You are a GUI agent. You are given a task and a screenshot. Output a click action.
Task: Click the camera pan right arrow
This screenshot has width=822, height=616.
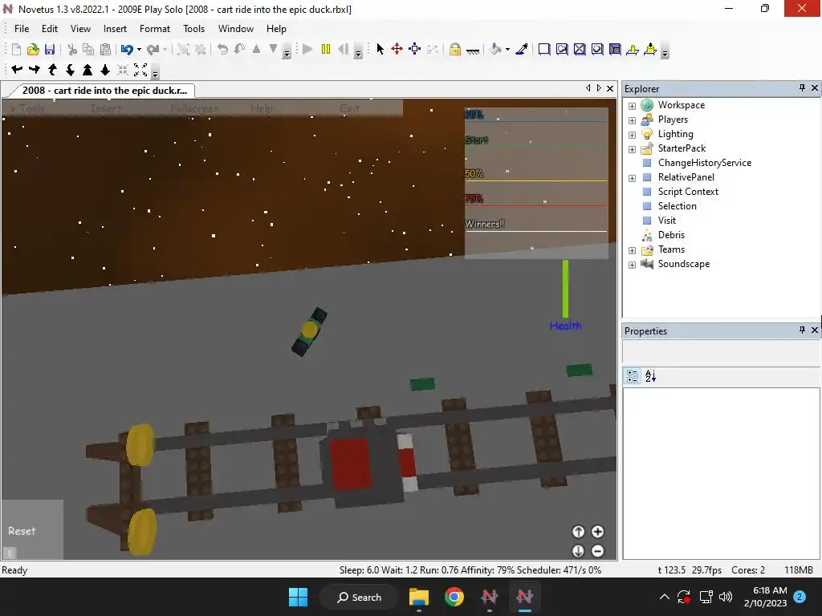pos(35,69)
